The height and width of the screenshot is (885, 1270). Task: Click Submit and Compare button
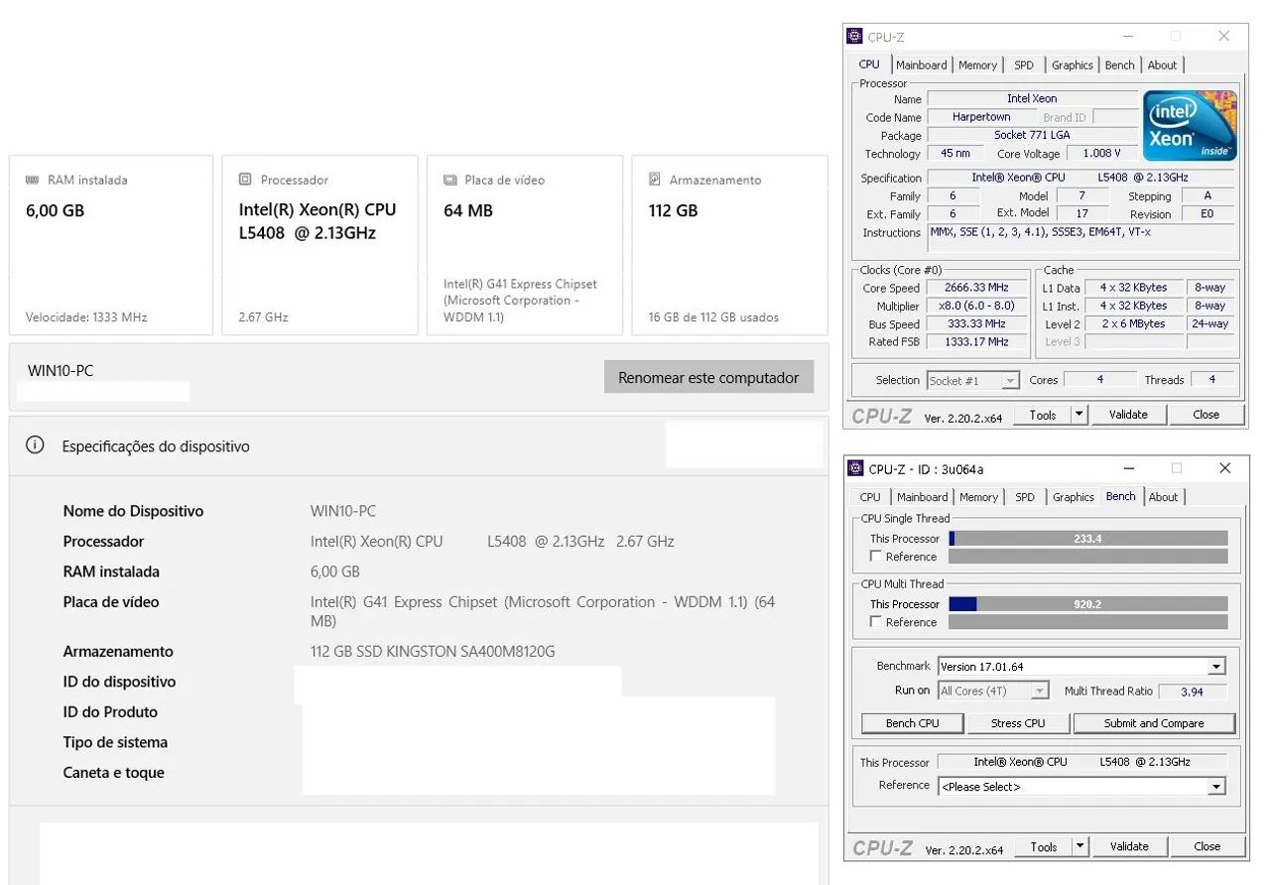1154,723
